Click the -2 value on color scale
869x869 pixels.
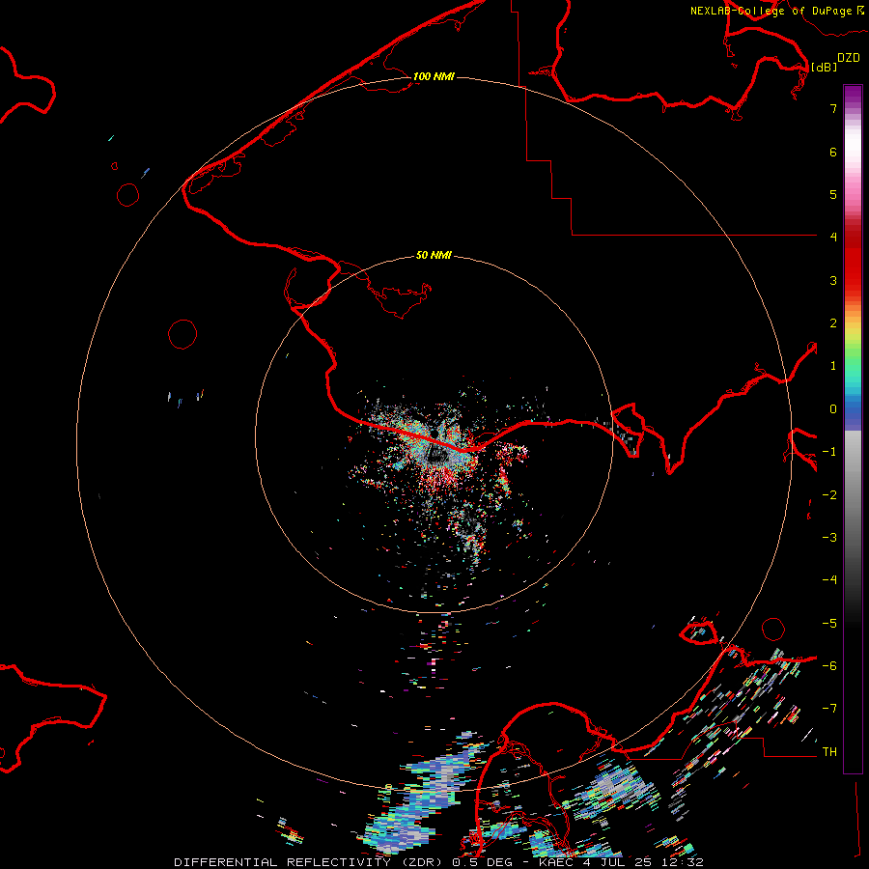point(829,495)
